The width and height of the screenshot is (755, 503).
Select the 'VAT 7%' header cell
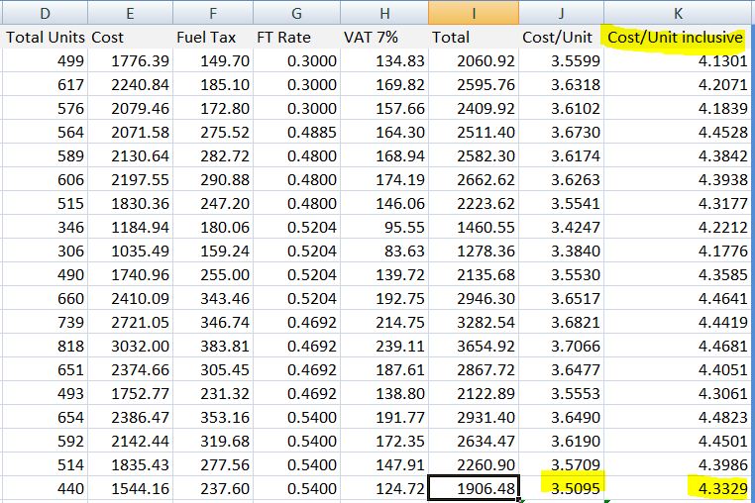[x=384, y=38]
